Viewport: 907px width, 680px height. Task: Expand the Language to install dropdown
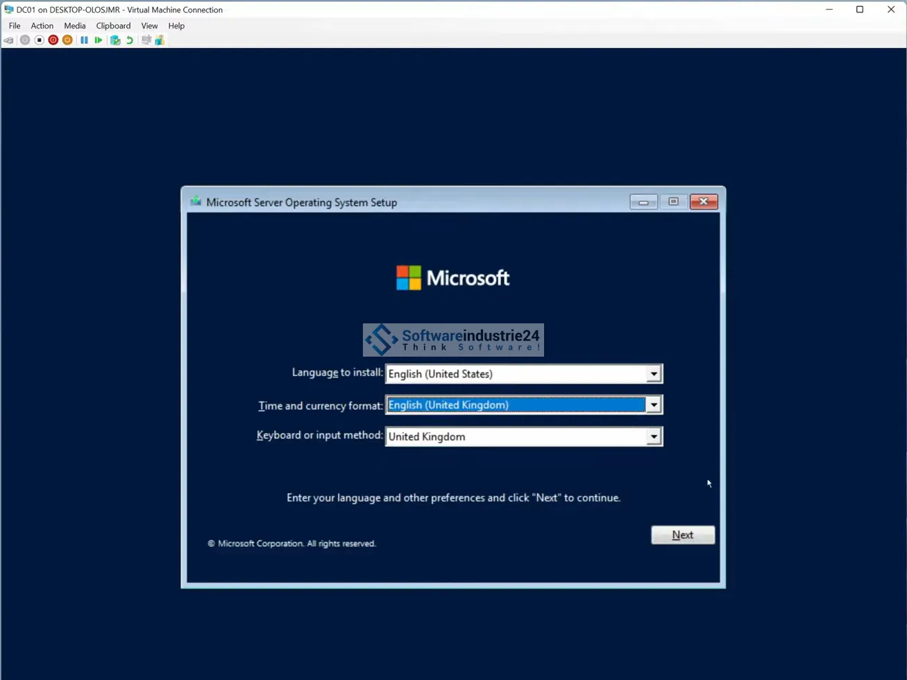point(653,374)
